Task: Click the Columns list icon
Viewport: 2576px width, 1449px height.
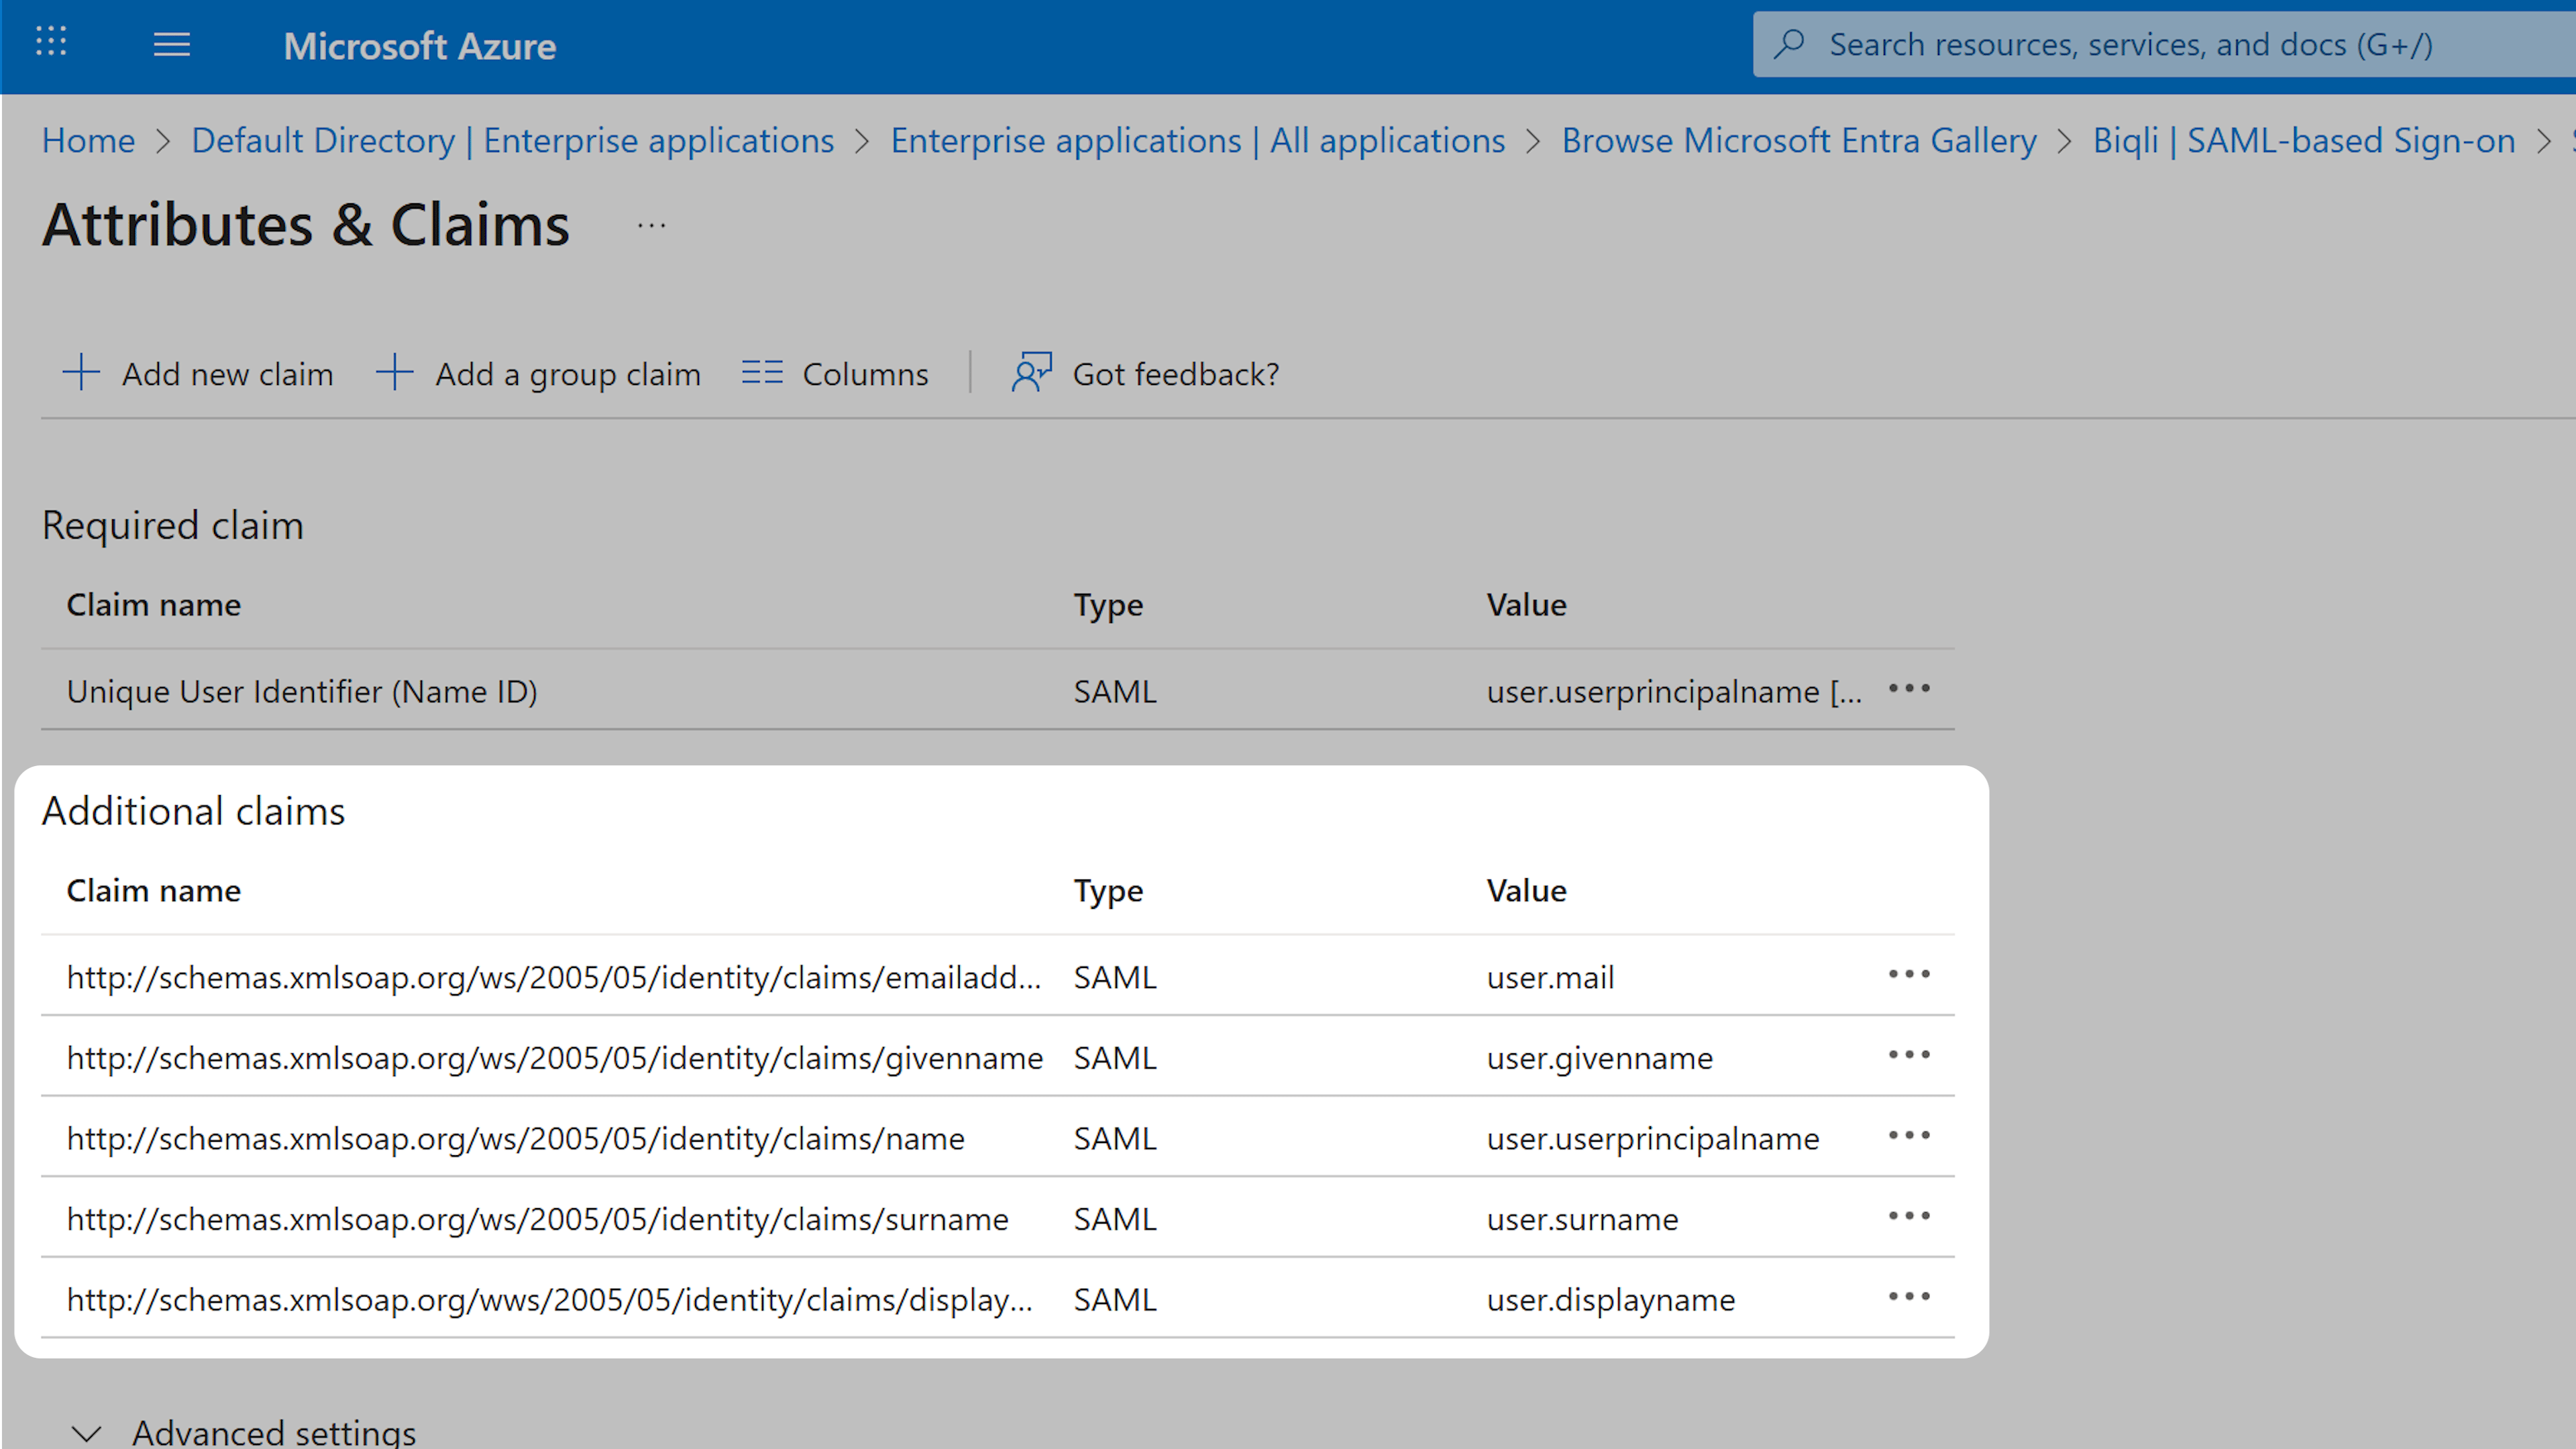Action: coord(762,372)
